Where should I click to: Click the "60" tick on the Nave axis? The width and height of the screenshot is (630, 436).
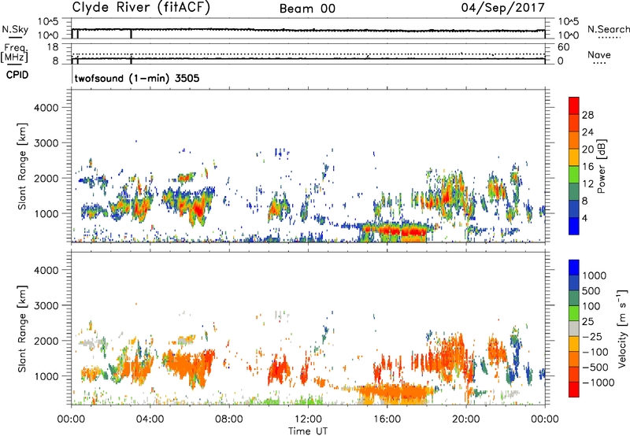[563, 47]
